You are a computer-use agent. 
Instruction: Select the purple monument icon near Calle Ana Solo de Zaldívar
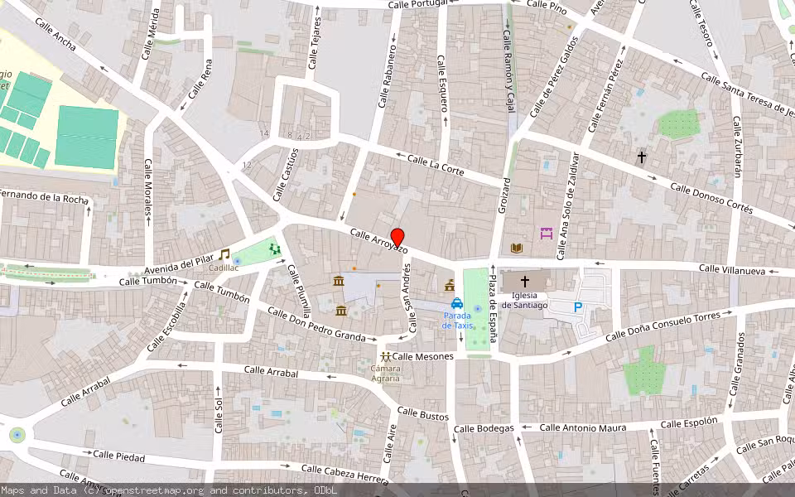point(547,233)
